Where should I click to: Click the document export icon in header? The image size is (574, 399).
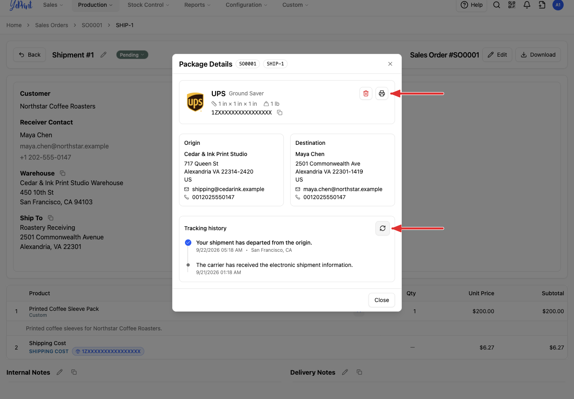coord(542,5)
